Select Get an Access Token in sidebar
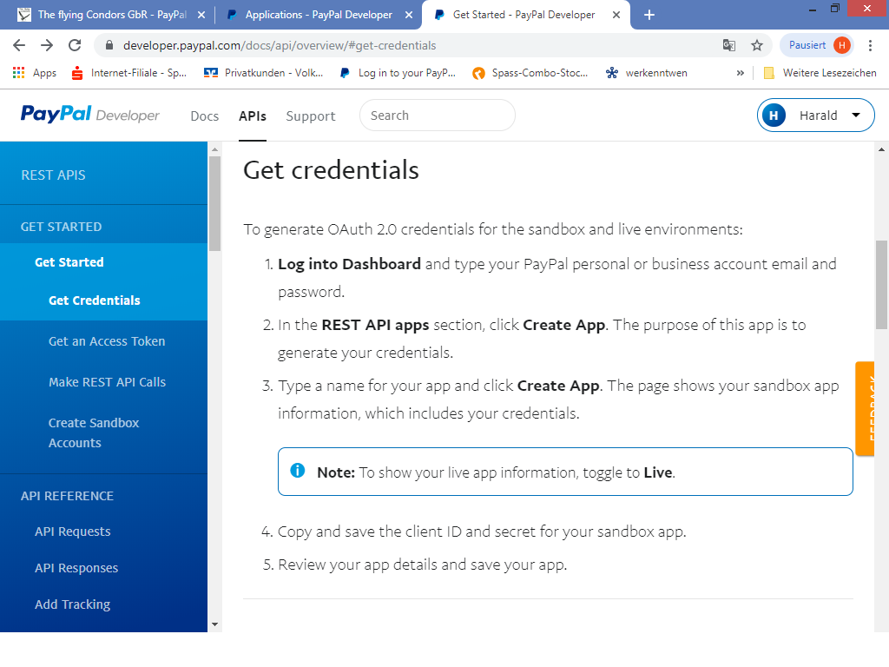This screenshot has width=889, height=667. click(x=107, y=341)
